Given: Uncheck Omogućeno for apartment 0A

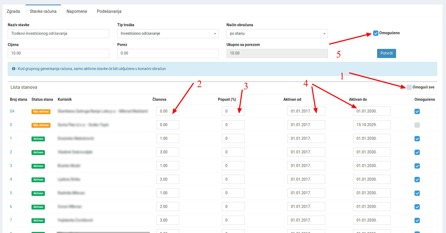Looking at the screenshot, I should point(417,111).
